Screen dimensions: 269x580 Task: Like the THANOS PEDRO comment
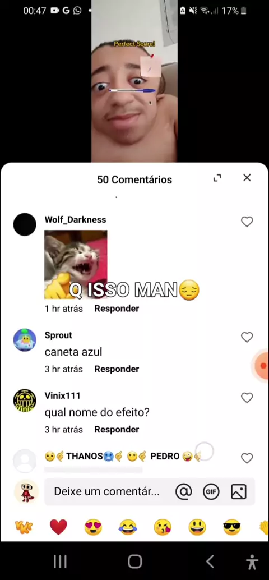pyautogui.click(x=247, y=458)
